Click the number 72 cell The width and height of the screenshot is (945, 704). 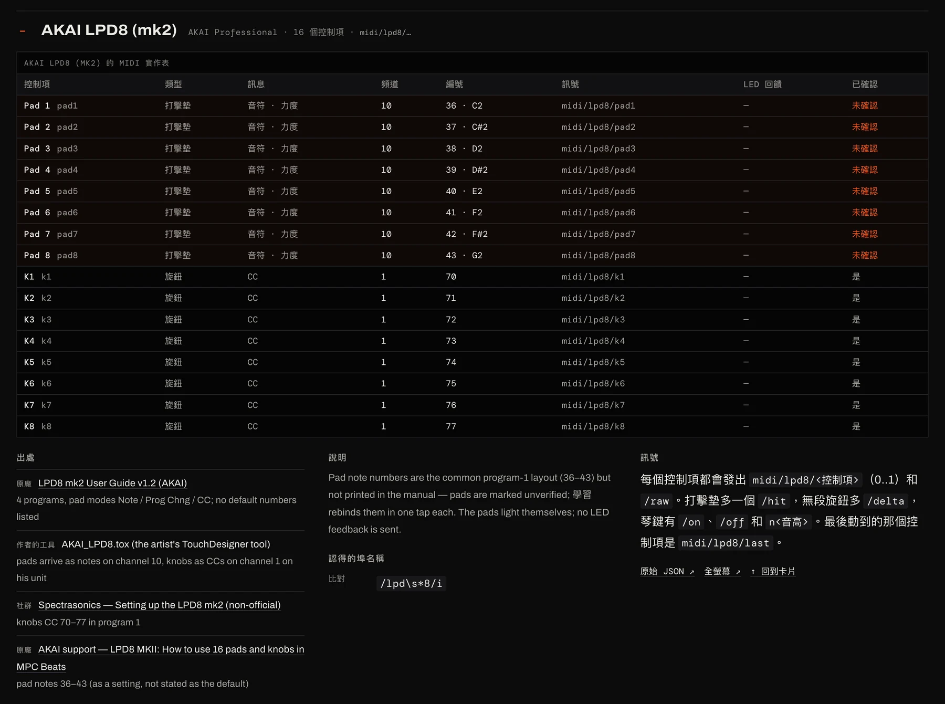451,319
